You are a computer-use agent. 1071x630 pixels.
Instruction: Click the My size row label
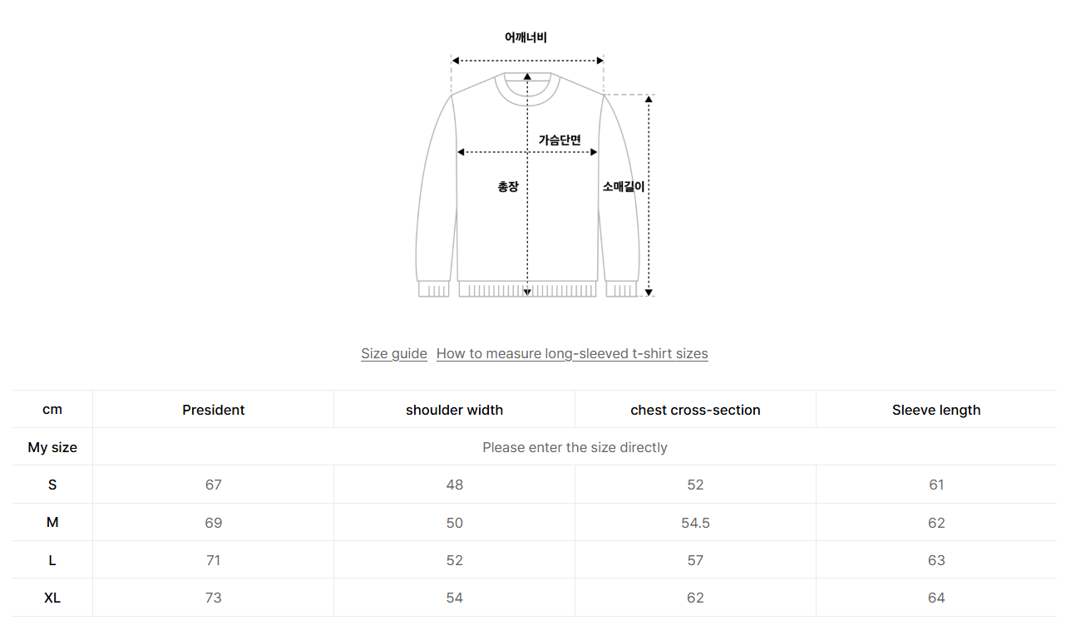[x=52, y=447]
